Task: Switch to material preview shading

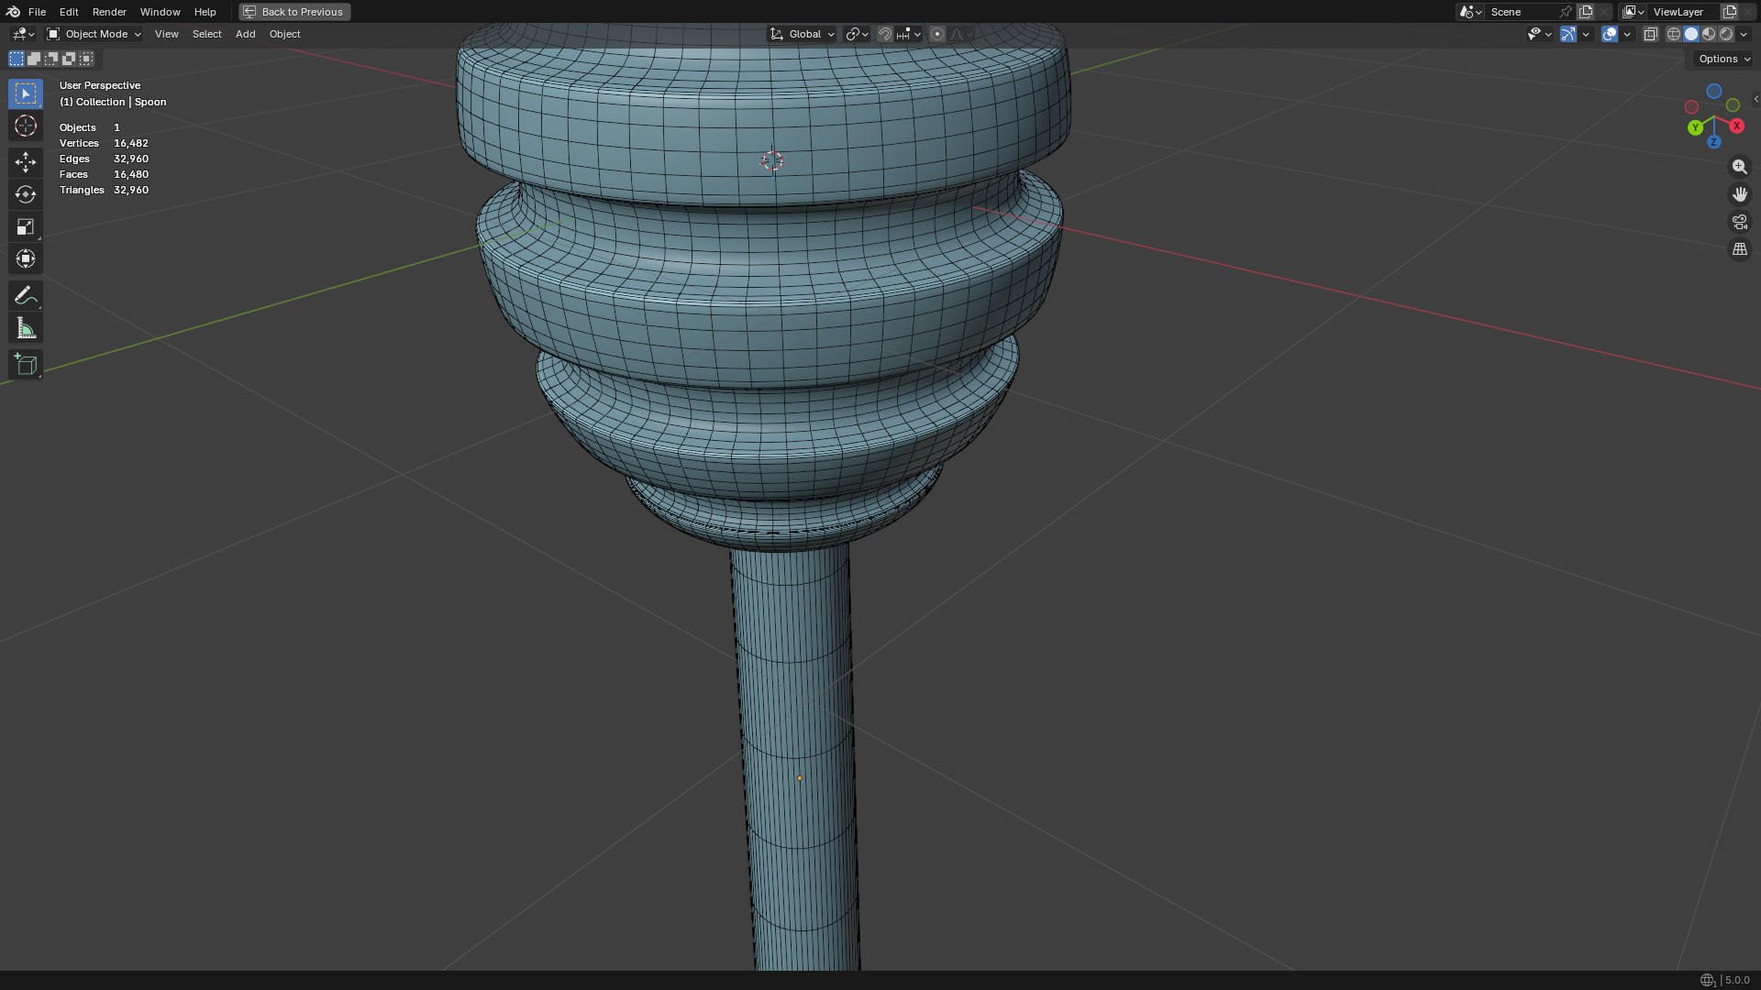Action: 1709,34
